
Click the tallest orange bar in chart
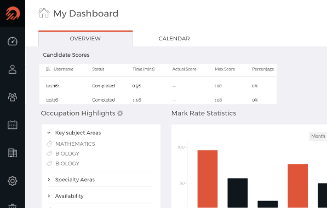click(208, 179)
